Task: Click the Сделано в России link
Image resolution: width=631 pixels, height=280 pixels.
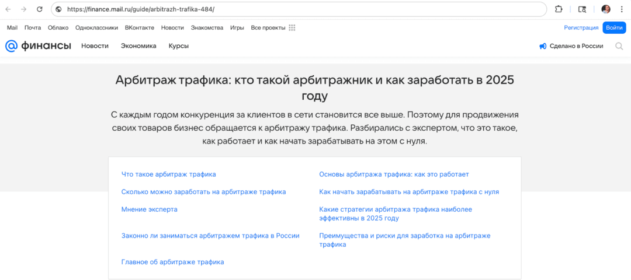Action: 576,46
